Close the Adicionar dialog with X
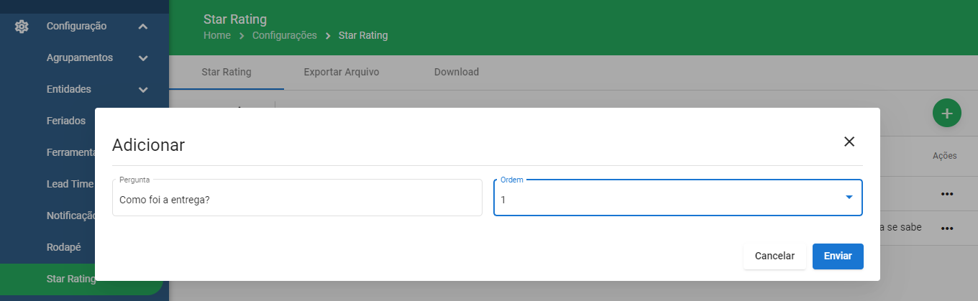The height and width of the screenshot is (301, 978). [x=849, y=142]
